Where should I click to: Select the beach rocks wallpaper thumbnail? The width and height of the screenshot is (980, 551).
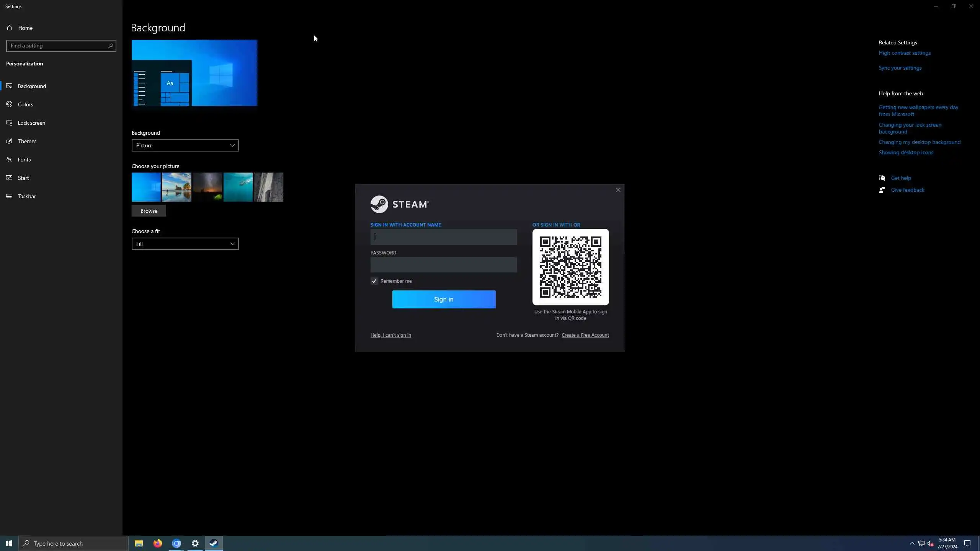click(176, 187)
